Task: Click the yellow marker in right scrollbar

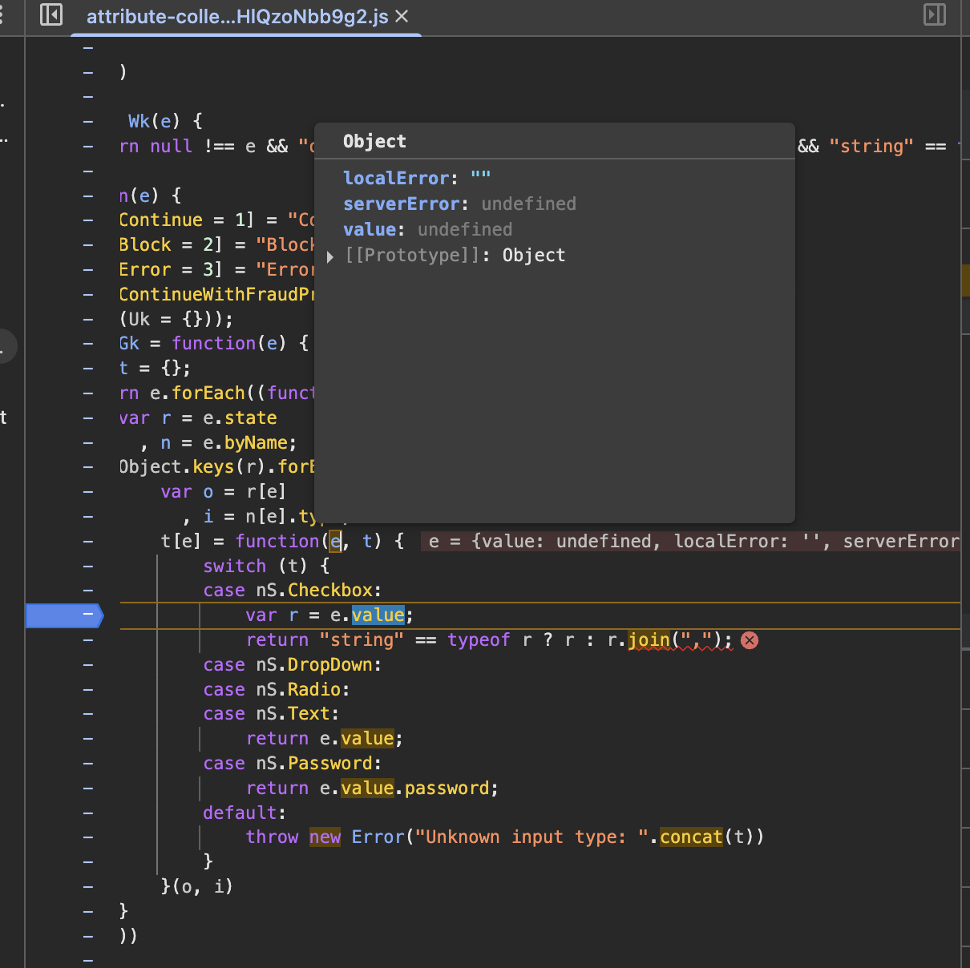Action: [x=965, y=280]
